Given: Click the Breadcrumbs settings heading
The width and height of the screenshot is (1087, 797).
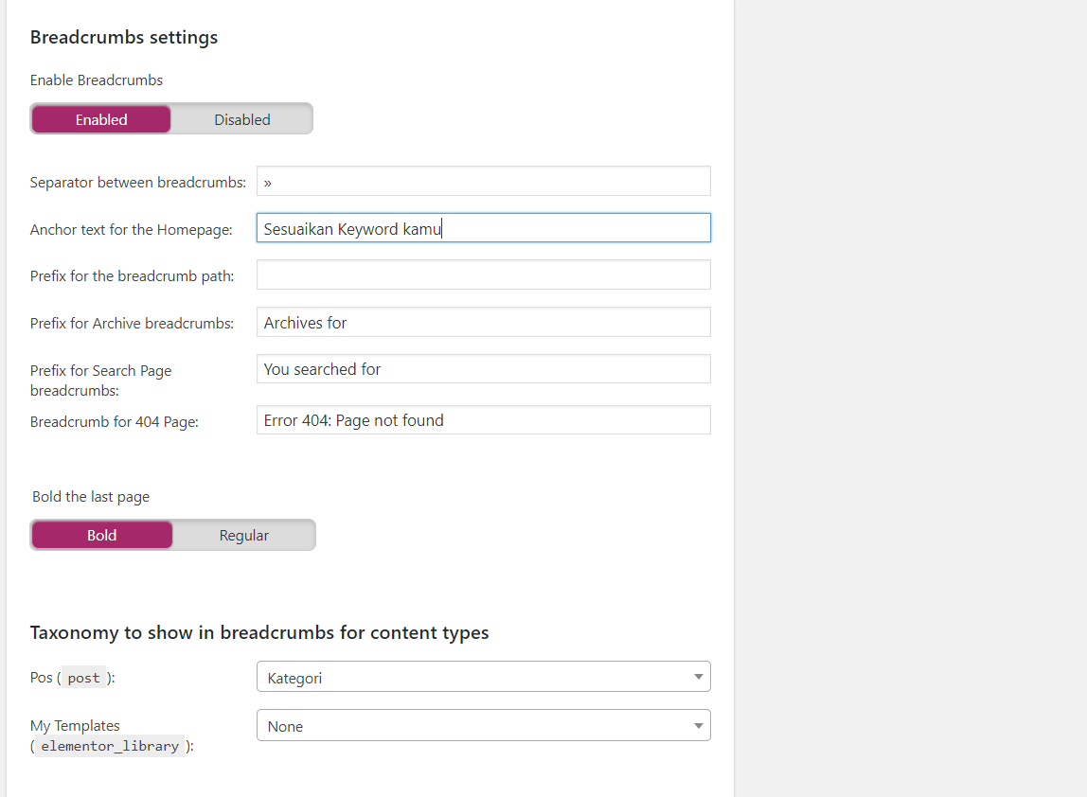Looking at the screenshot, I should pyautogui.click(x=124, y=38).
